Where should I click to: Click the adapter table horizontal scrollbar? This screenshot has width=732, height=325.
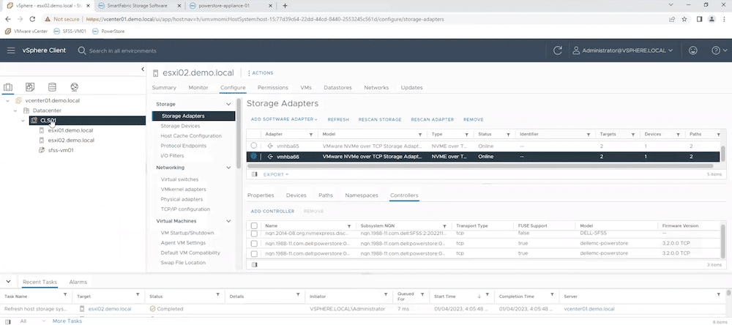[480, 165]
